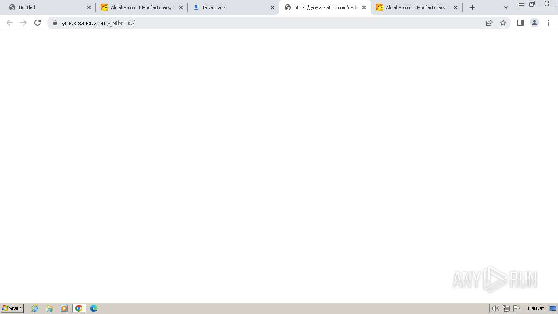Open File Explorer from taskbar
558x314 pixels.
coord(49,308)
